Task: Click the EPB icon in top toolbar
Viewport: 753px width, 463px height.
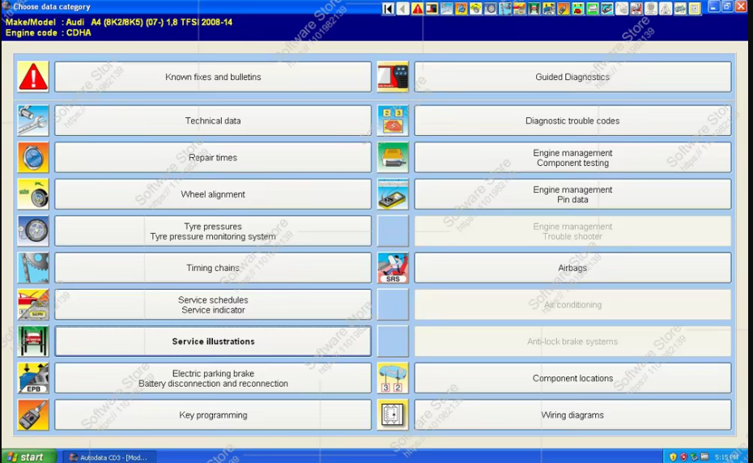Action: tap(549, 9)
